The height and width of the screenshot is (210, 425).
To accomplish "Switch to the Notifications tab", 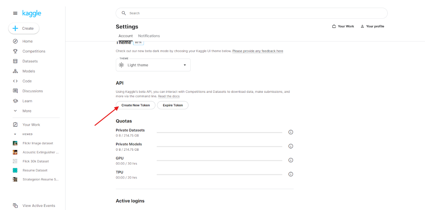I will coord(149,36).
